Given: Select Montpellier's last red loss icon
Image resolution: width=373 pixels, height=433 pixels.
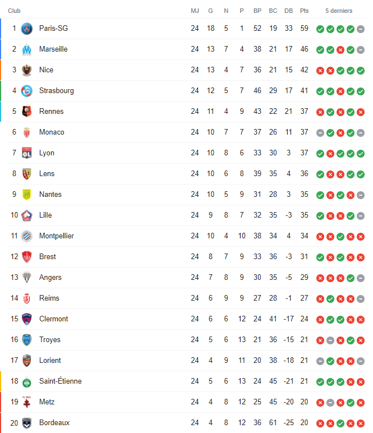Looking at the screenshot, I should click(x=361, y=237).
